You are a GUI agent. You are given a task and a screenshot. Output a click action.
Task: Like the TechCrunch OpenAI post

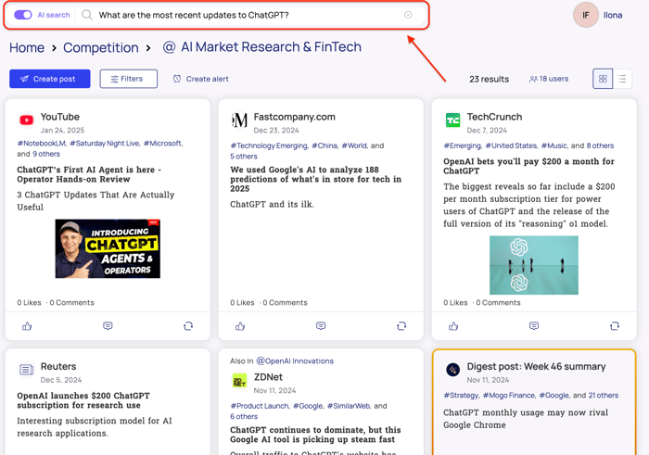click(x=453, y=326)
